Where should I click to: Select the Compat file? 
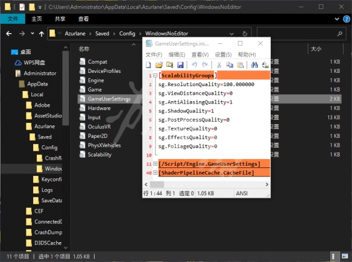[98, 61]
